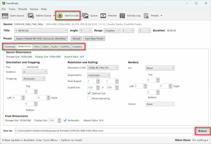The height and width of the screenshot is (144, 211).
Task: Click the Browse button
Action: [x=203, y=131]
